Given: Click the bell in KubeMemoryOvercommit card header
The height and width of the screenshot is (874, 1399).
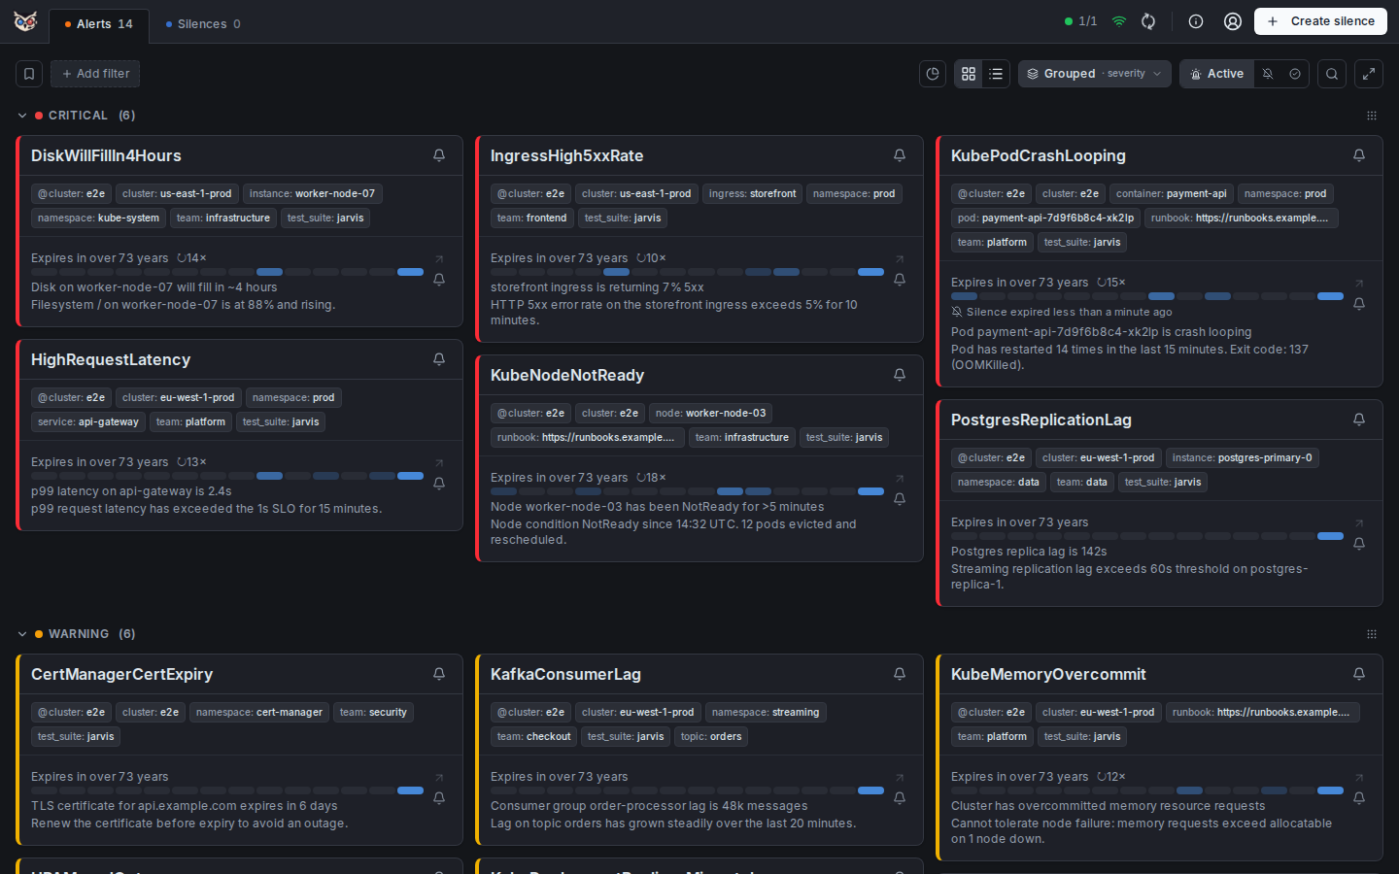Looking at the screenshot, I should tap(1359, 674).
